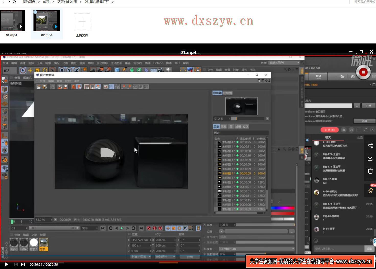Switch to 导航器 tab in picture viewer

click(x=217, y=93)
